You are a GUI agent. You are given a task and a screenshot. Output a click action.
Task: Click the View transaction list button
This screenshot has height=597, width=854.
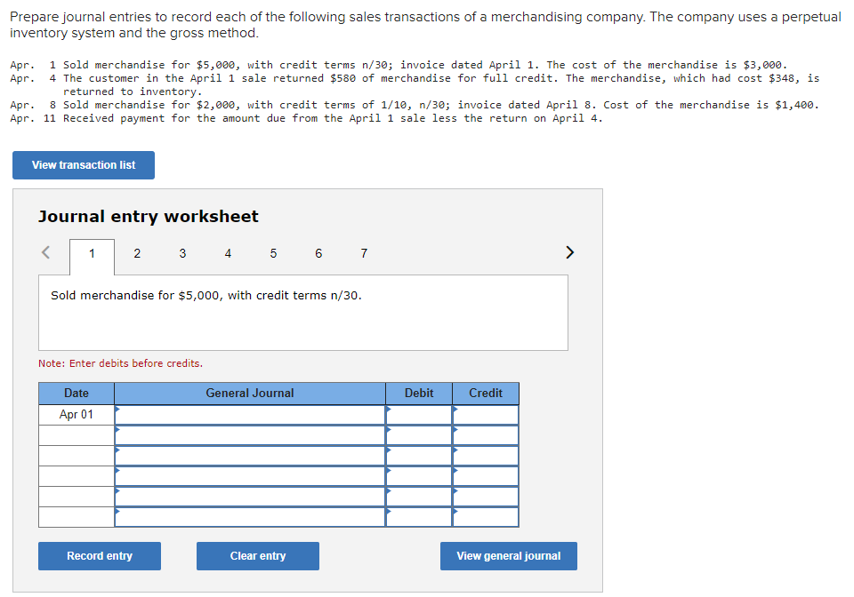pos(84,164)
